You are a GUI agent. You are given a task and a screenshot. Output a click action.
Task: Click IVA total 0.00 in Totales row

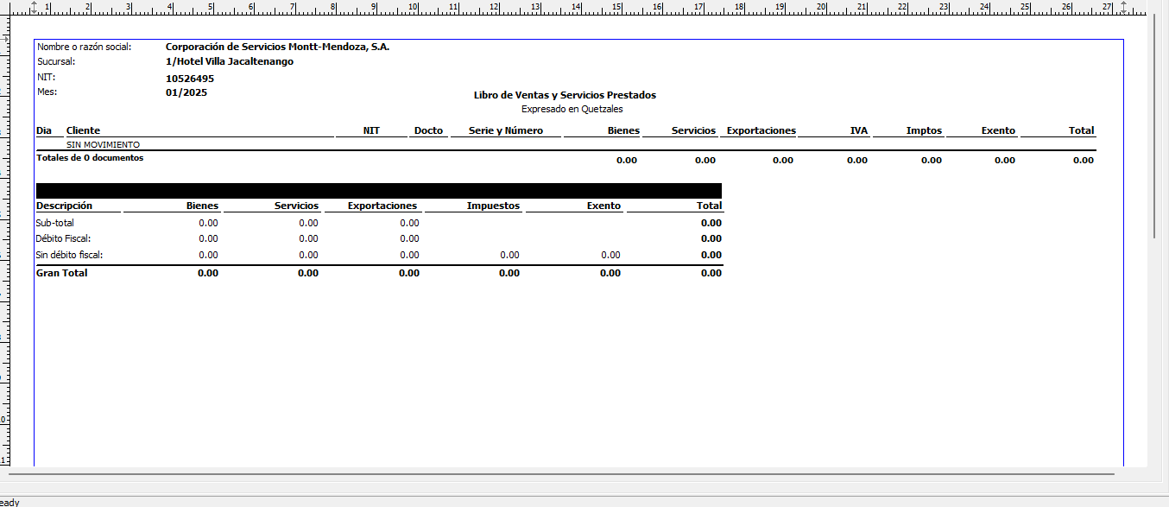tap(857, 161)
